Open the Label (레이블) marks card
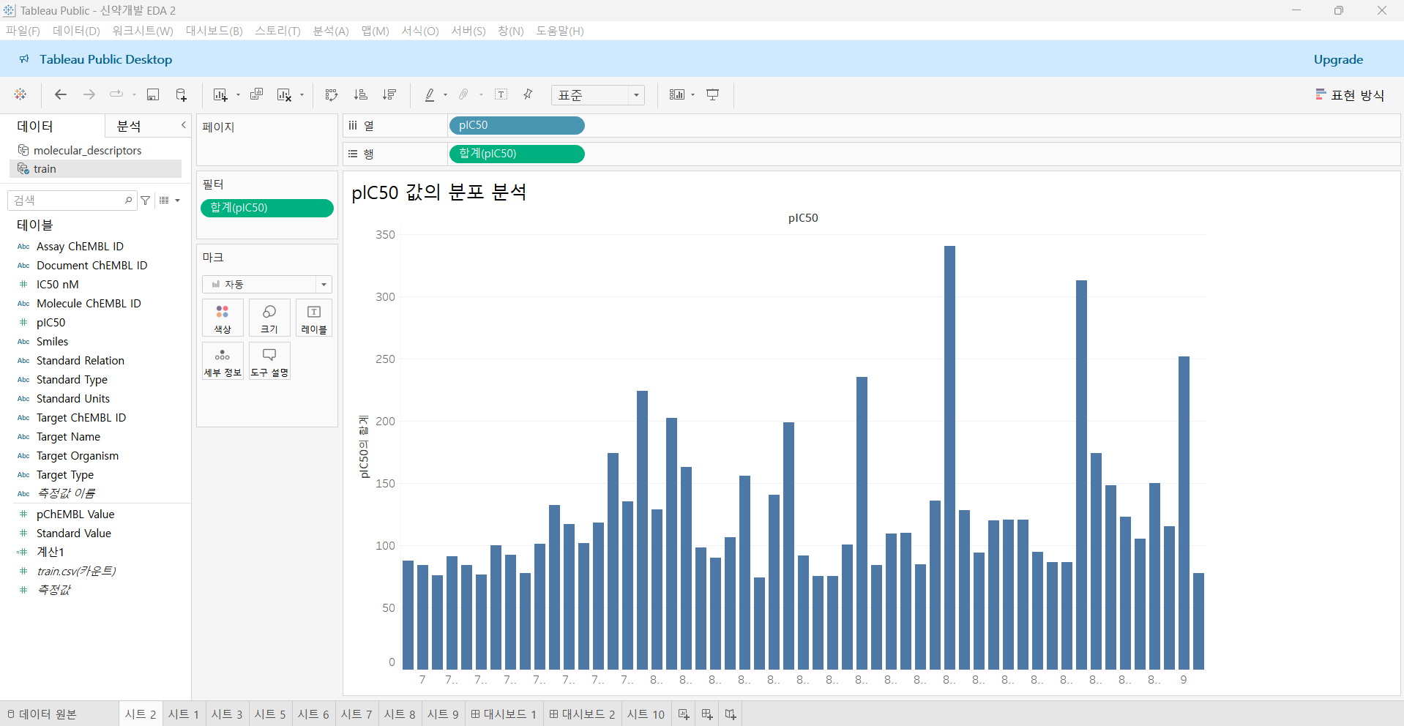Viewport: 1404px width, 726px height. (314, 318)
